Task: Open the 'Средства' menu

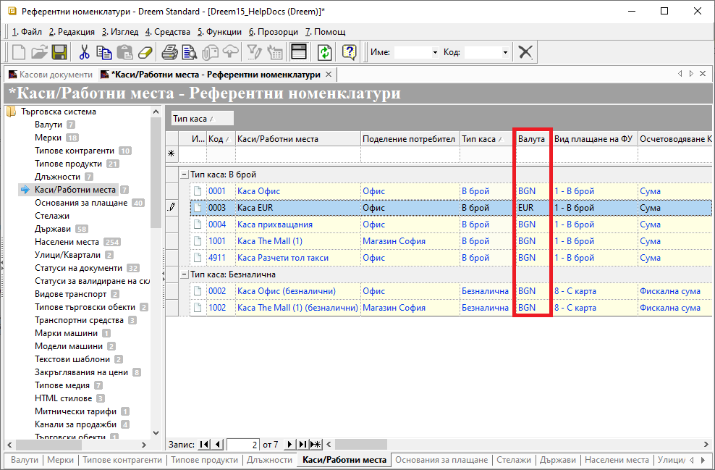Action: [168, 32]
